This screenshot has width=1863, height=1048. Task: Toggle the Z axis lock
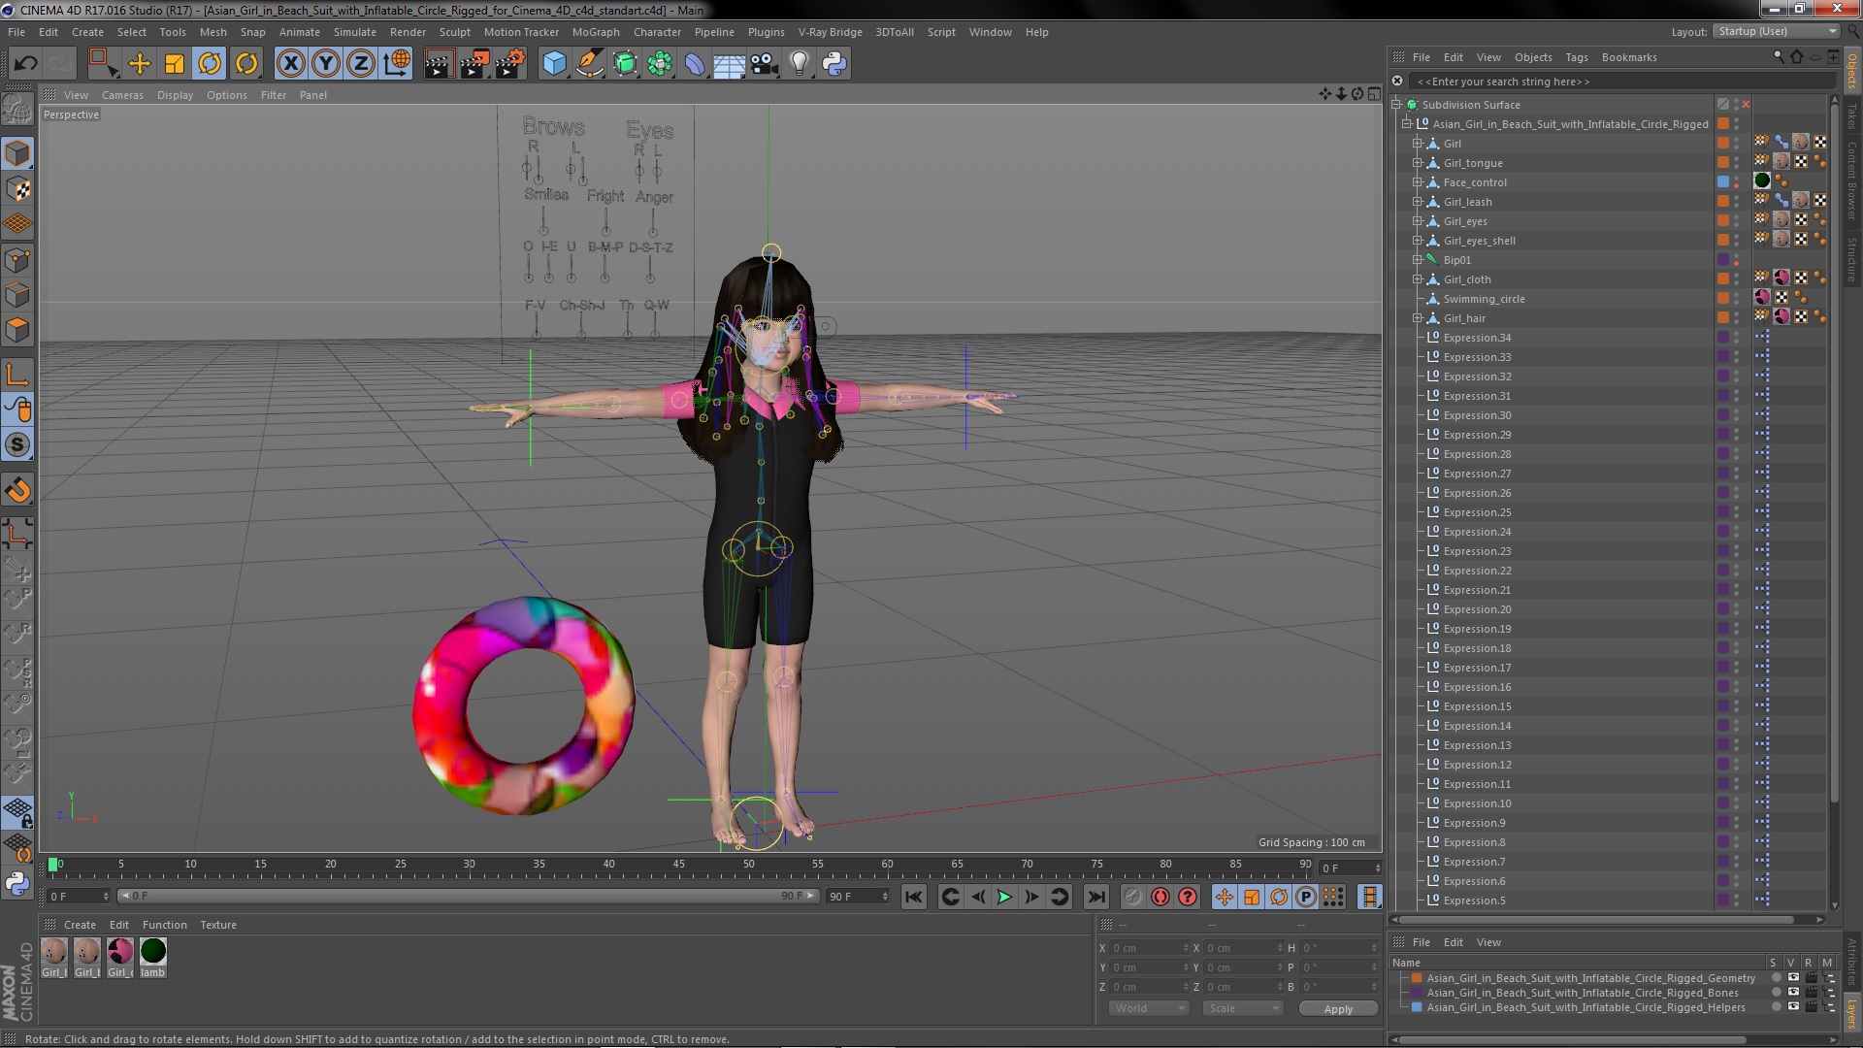point(361,64)
